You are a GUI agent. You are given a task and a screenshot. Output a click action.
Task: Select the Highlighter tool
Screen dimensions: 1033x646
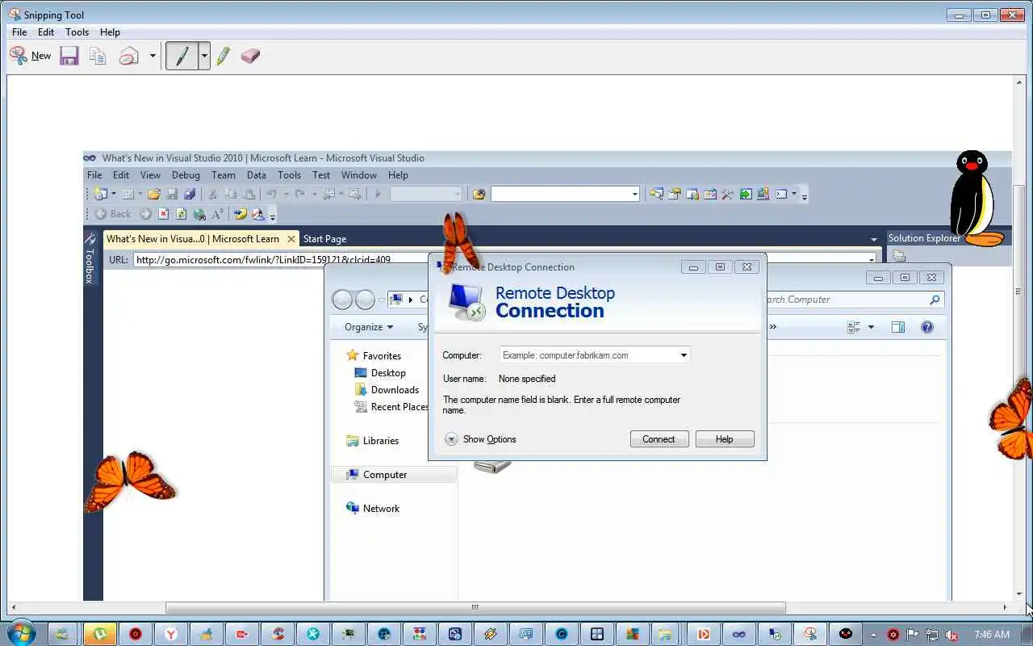tap(224, 56)
